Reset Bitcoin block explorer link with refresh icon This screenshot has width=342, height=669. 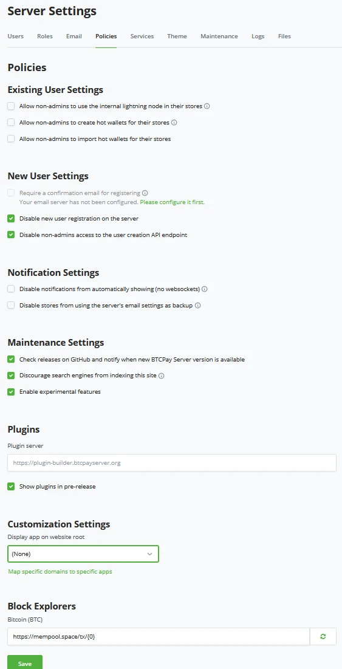click(x=323, y=637)
